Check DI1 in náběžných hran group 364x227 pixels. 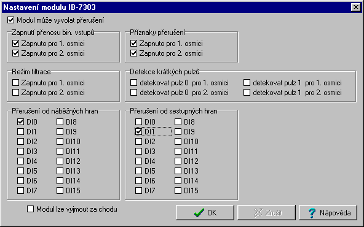coord(21,131)
